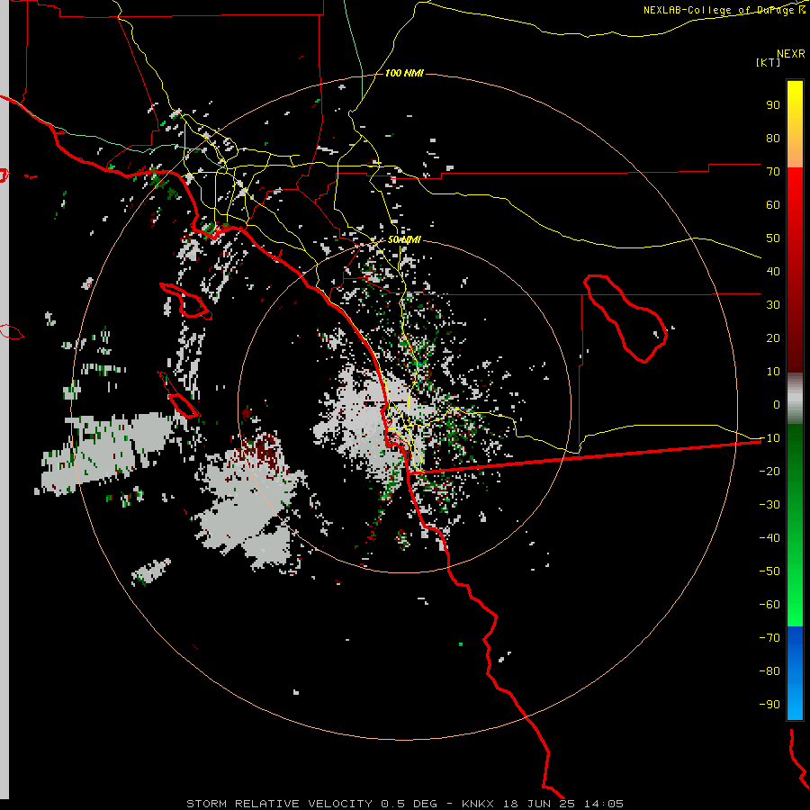Click the -30 scale value

click(x=769, y=505)
